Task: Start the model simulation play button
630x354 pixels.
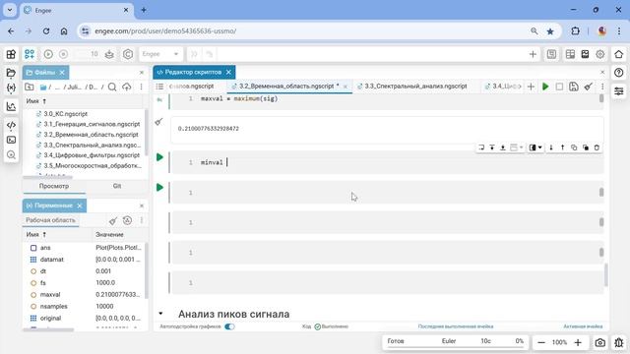Action: click(48, 54)
